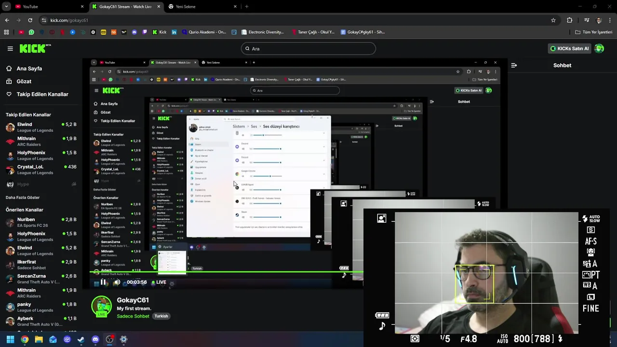
Task: Open the TV+ bookmark icon
Action: click(124, 32)
